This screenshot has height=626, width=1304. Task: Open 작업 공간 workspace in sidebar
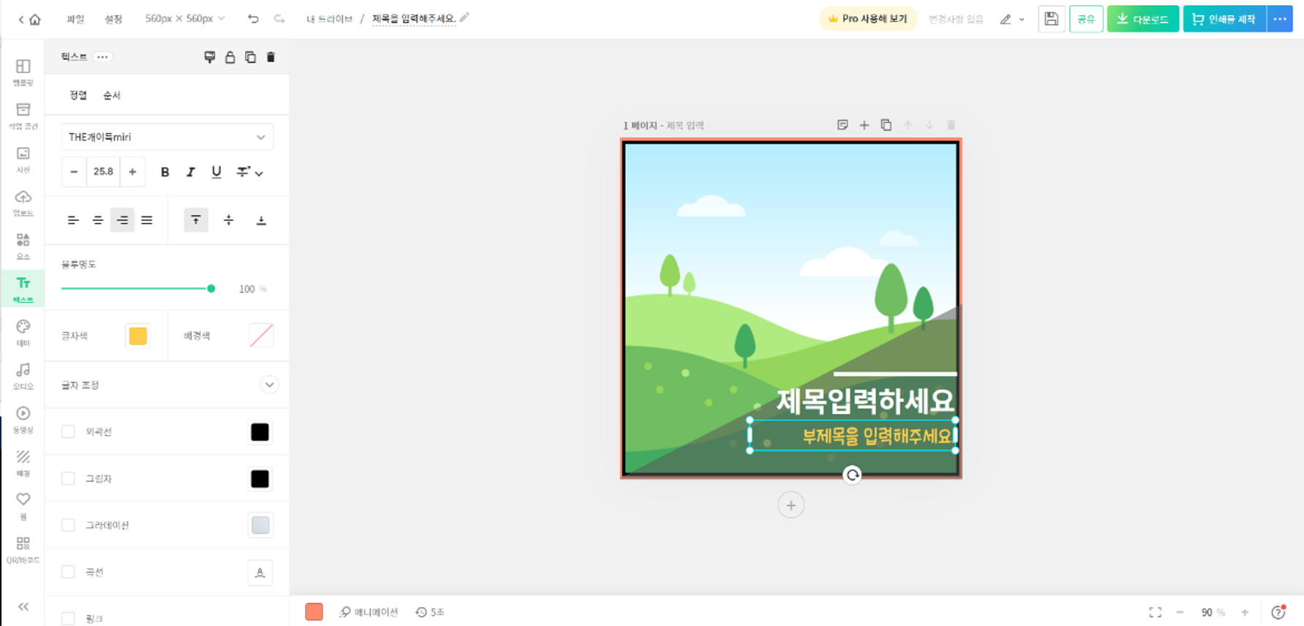[x=23, y=116]
